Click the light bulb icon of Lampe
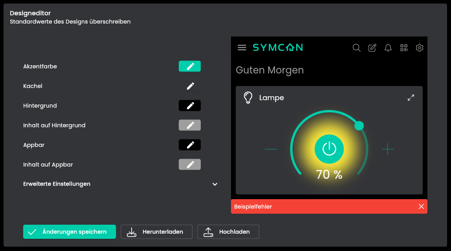The width and height of the screenshot is (451, 251). click(x=248, y=97)
